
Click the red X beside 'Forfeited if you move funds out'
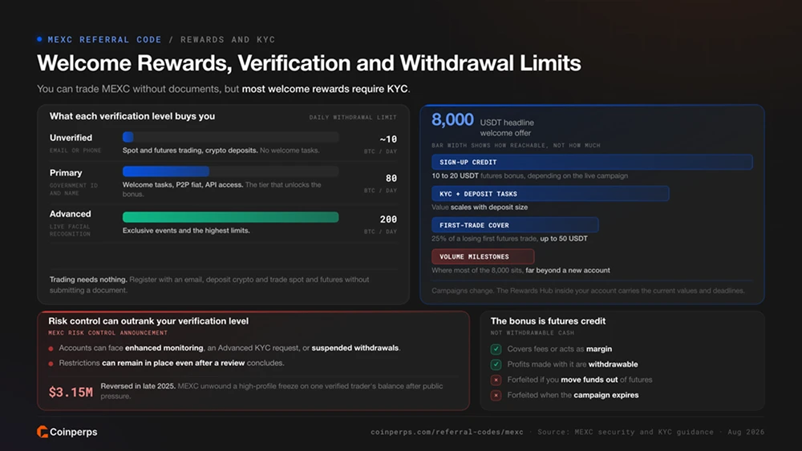click(496, 380)
